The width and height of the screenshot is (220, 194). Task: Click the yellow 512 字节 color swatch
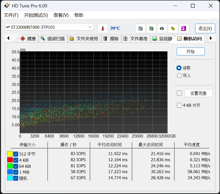point(9,154)
